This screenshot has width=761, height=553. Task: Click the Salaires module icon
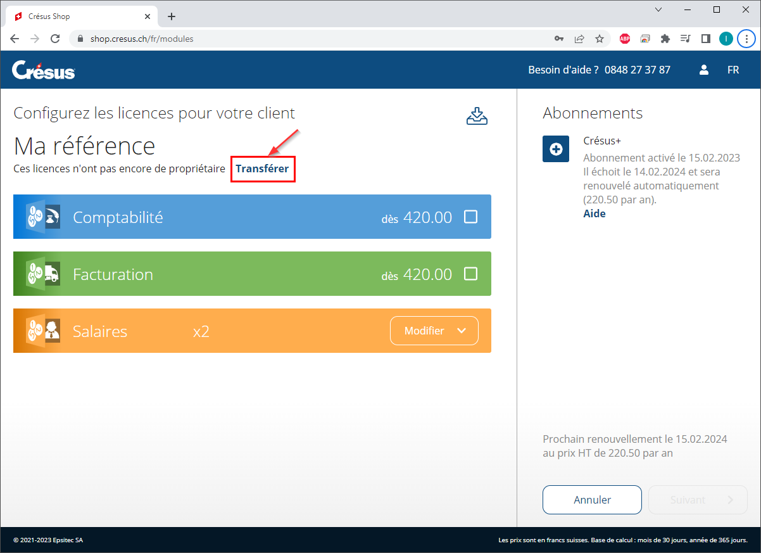click(x=43, y=331)
